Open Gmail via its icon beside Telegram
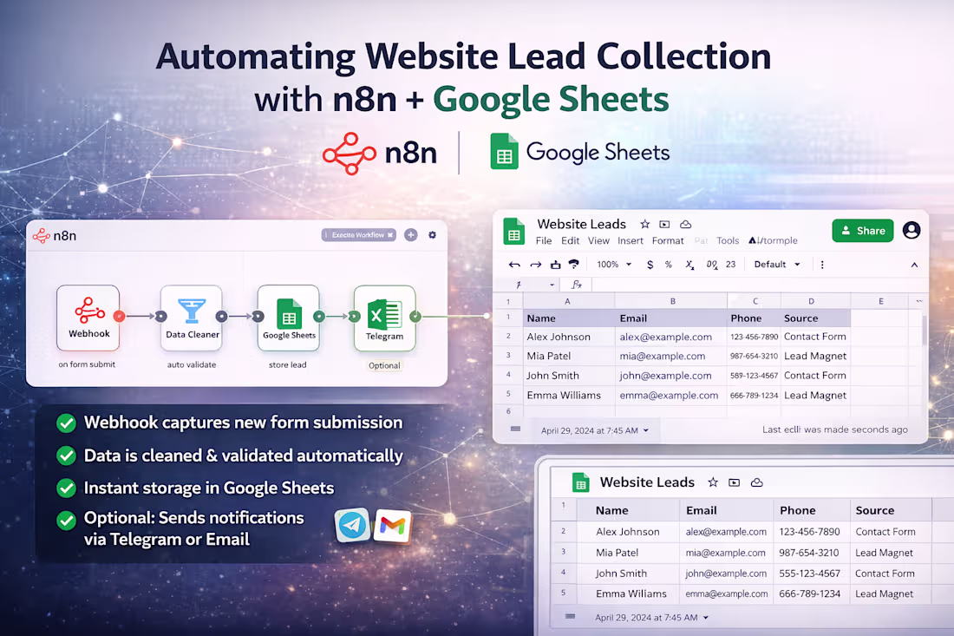Image resolution: width=954 pixels, height=636 pixels. tap(392, 527)
